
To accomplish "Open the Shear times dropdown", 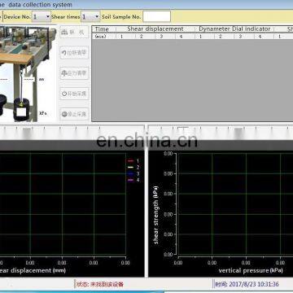I will [x=90, y=17].
